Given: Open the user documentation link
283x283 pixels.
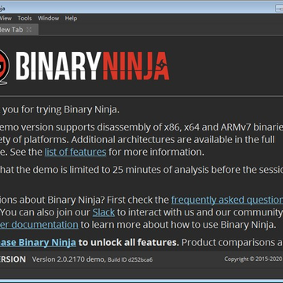Looking at the screenshot, I should (39, 225).
